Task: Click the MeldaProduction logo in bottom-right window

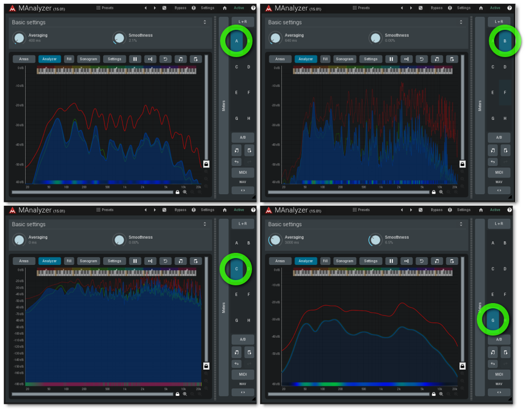Action: click(269, 210)
